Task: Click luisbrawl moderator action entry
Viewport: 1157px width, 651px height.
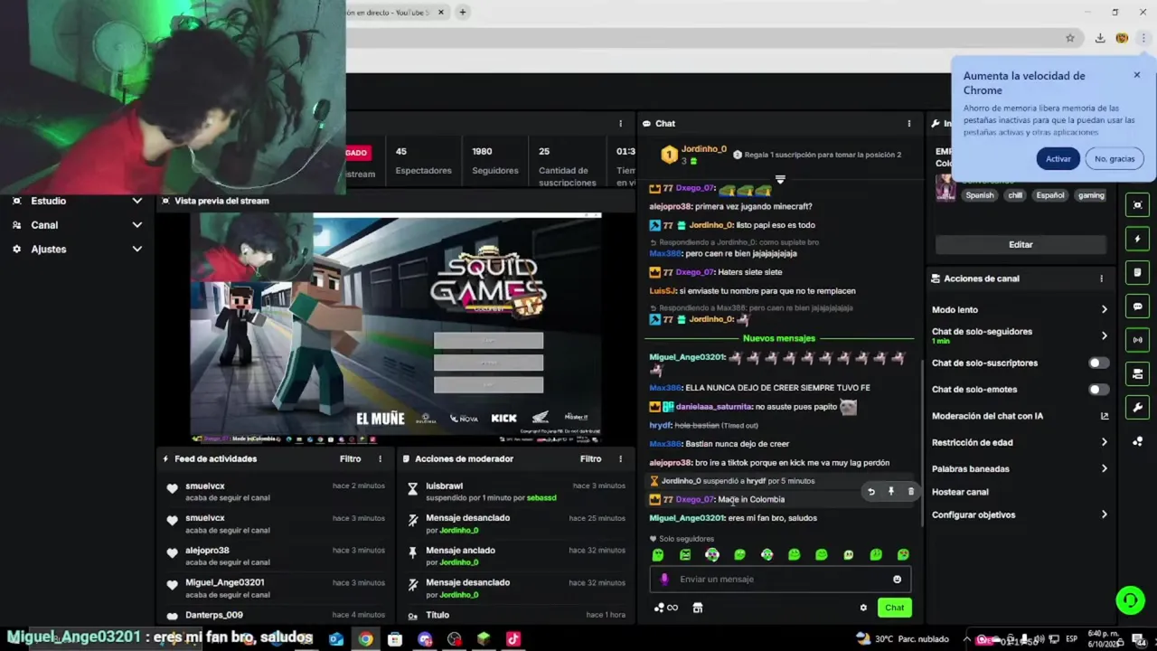Action: pos(515,492)
